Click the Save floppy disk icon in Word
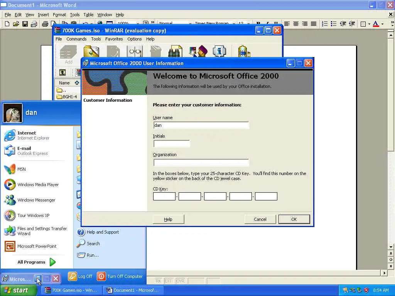The image size is (395, 296). pos(25,24)
